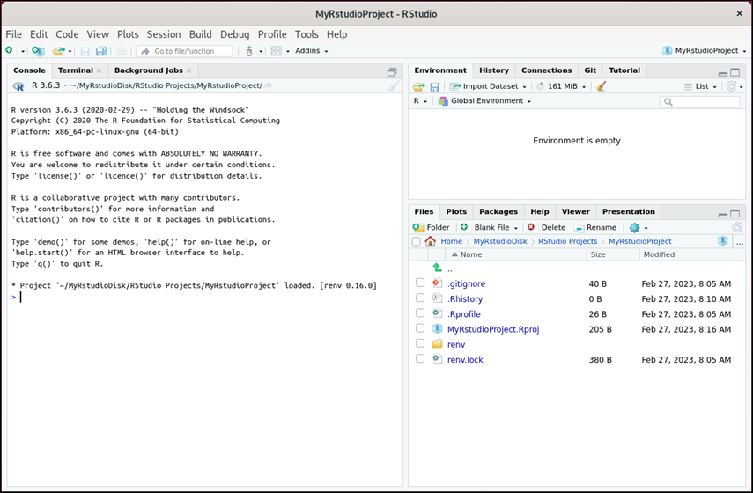Click the Delete button in Files
Image resolution: width=753 pixels, height=493 pixels.
tap(546, 227)
